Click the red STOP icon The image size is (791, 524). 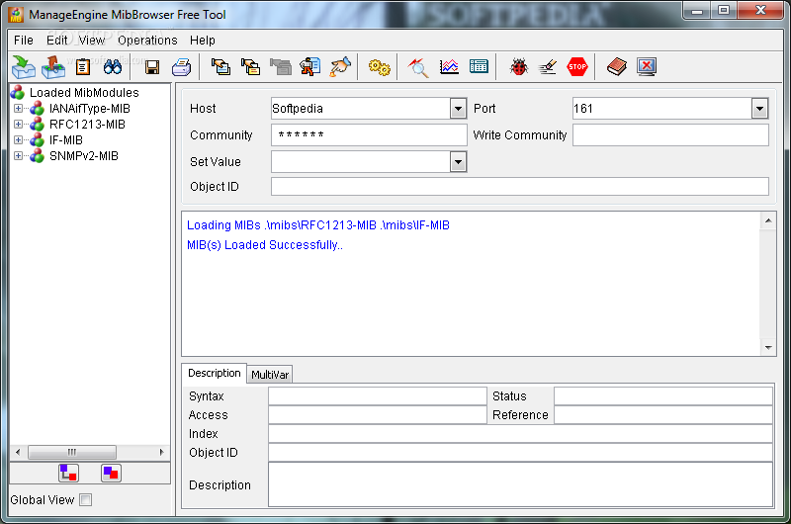[x=577, y=66]
